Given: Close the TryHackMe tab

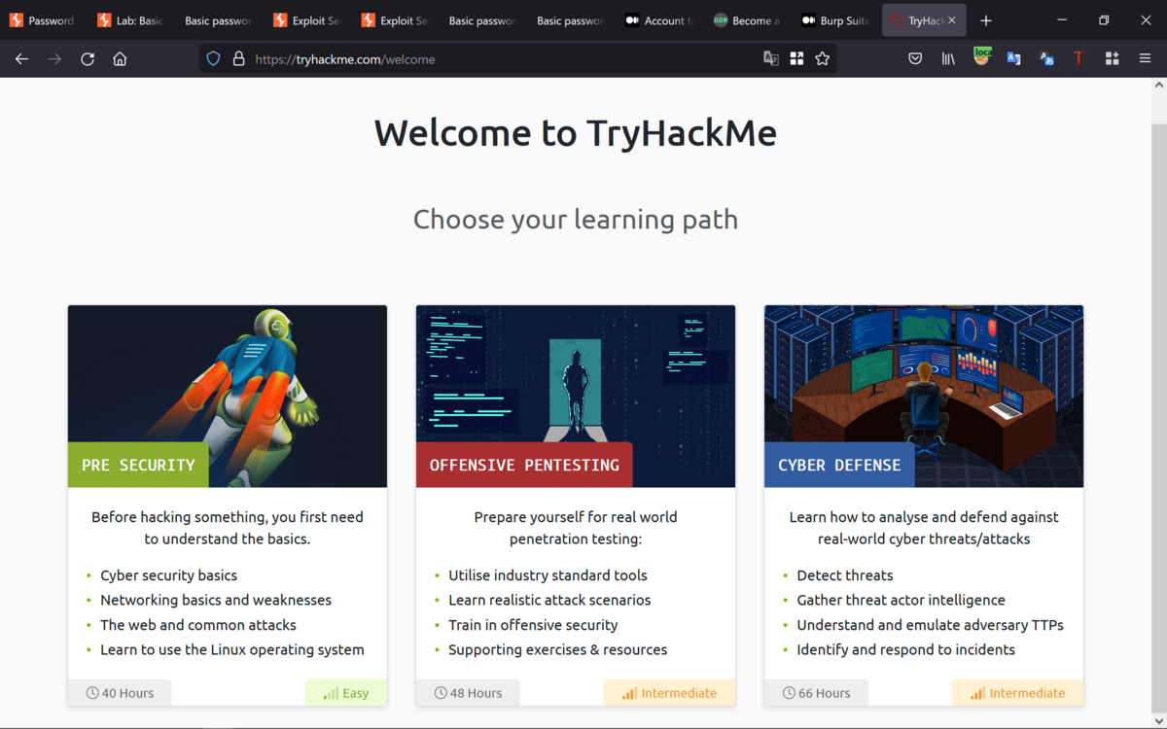Looking at the screenshot, I should [x=952, y=20].
